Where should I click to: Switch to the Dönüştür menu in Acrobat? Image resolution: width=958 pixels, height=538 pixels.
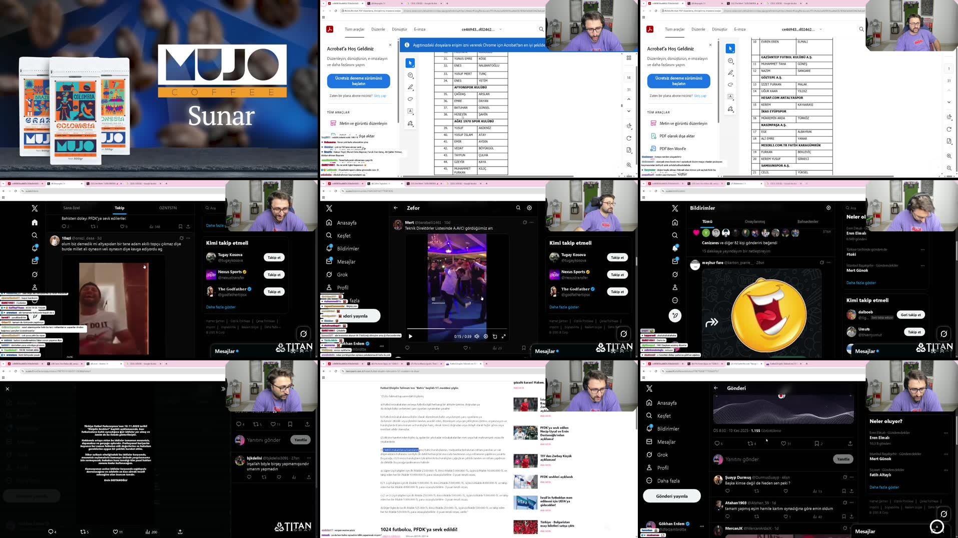(x=719, y=29)
